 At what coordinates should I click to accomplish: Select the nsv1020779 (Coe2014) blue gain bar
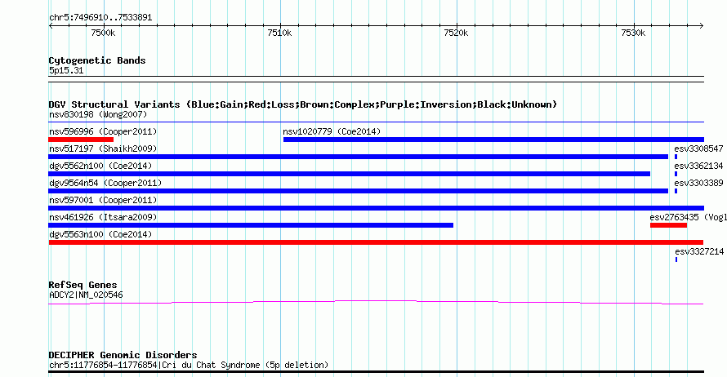tap(493, 140)
